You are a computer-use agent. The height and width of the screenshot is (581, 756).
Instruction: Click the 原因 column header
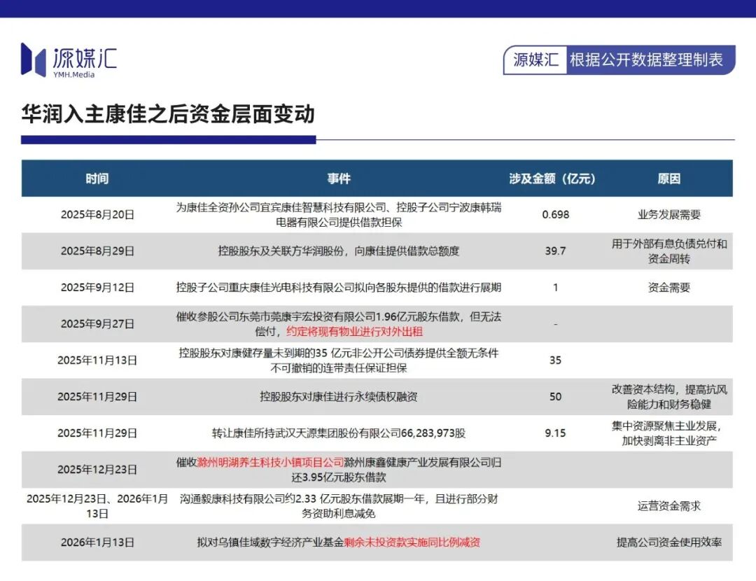(668, 179)
